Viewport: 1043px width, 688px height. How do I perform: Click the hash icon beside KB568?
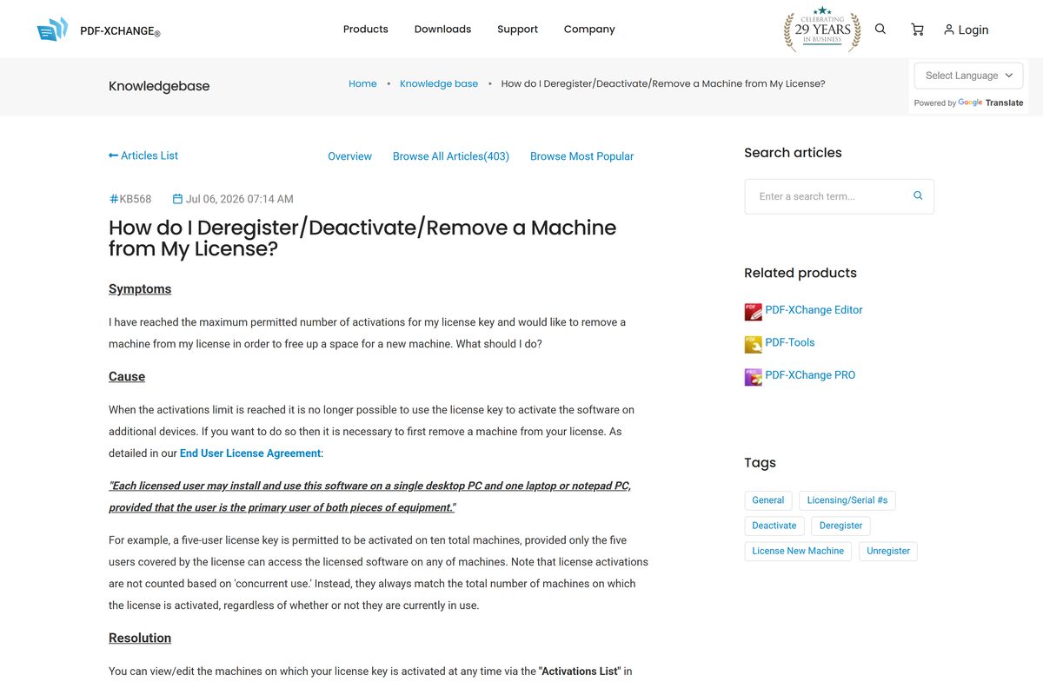(114, 199)
